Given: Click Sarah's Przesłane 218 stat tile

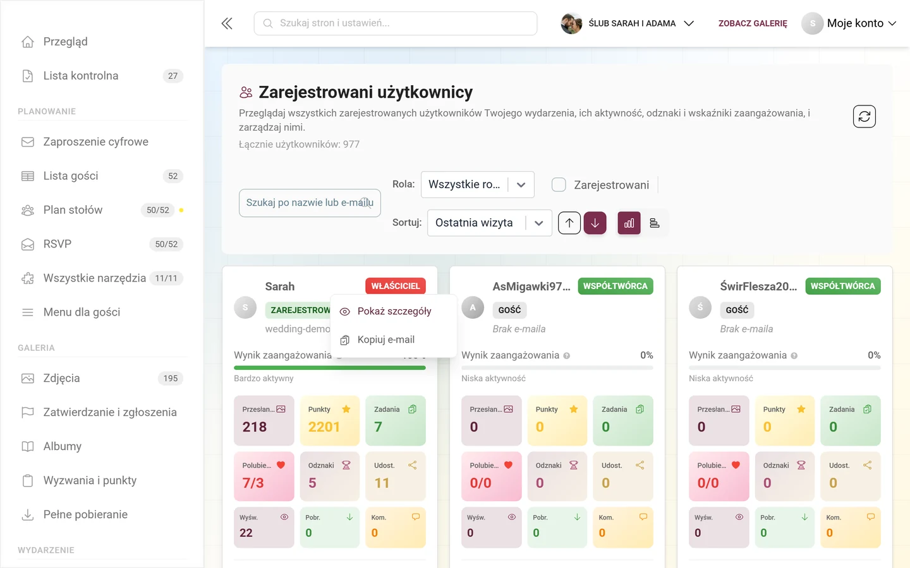Looking at the screenshot, I should (x=264, y=420).
